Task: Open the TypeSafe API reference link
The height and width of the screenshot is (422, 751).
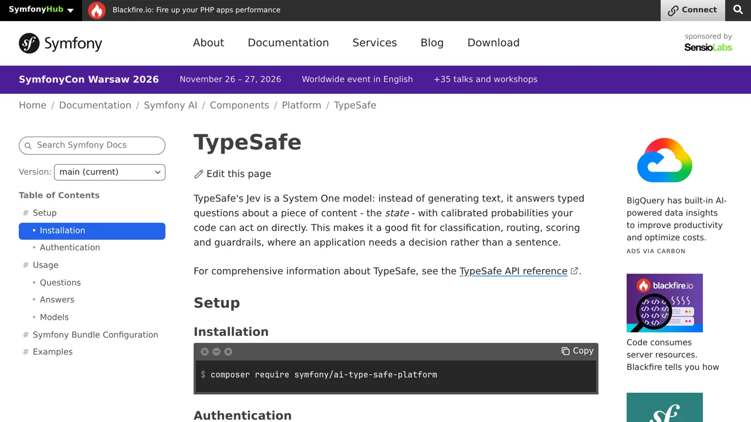Action: [x=513, y=271]
